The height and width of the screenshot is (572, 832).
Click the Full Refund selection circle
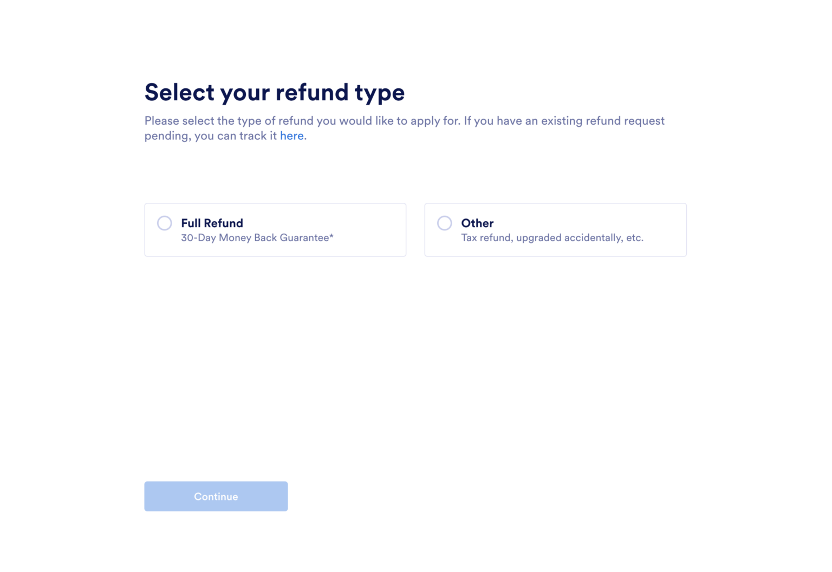(x=165, y=223)
